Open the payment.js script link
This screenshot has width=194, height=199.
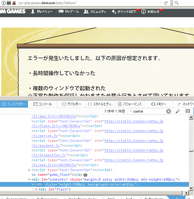(x=46, y=146)
